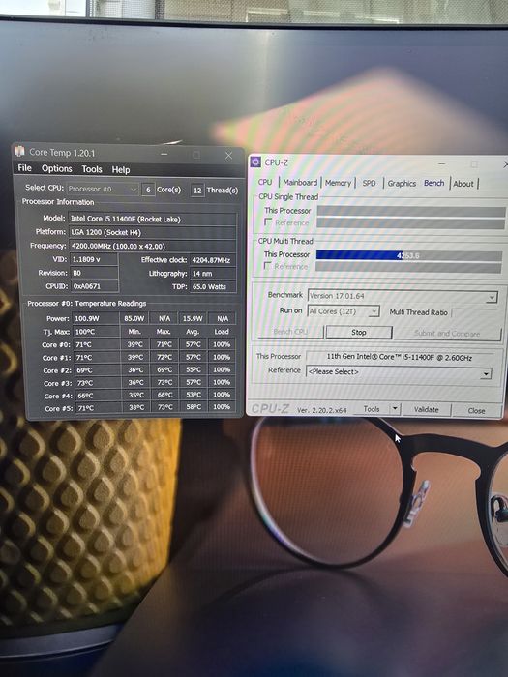Click the Cores count box showing 6
Screen dimensions: 508x677
148,190
